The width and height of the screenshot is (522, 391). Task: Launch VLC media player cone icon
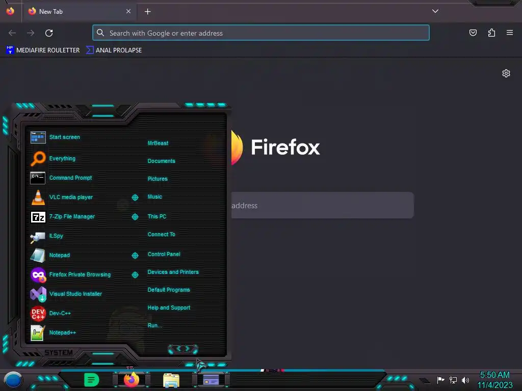(x=38, y=197)
